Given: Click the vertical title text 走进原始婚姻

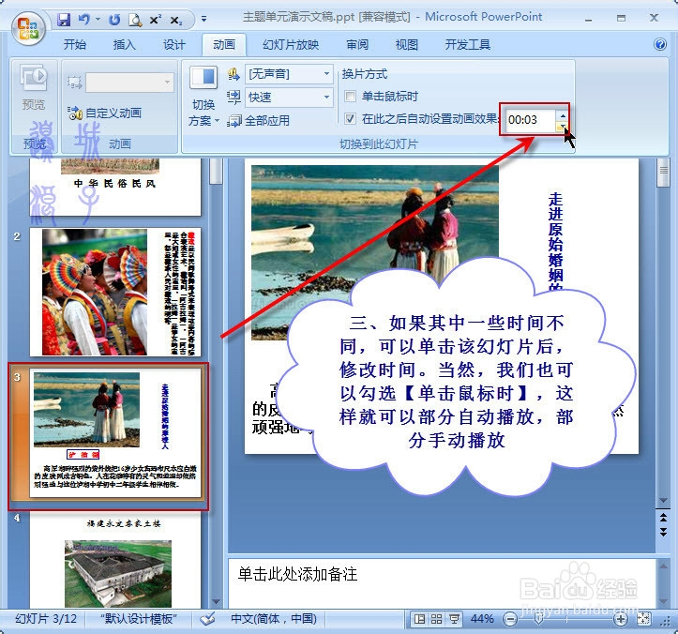Looking at the screenshot, I should click(556, 240).
